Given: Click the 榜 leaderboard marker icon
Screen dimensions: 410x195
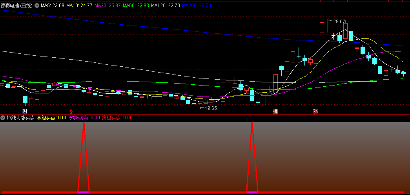Looking at the screenshot, I should (275, 111).
